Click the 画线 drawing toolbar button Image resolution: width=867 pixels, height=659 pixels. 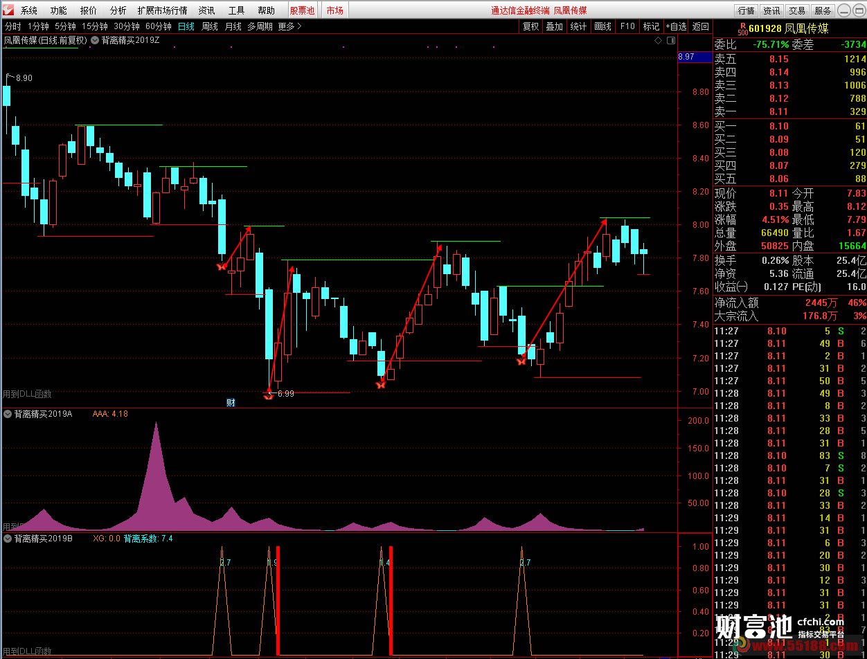pos(603,26)
